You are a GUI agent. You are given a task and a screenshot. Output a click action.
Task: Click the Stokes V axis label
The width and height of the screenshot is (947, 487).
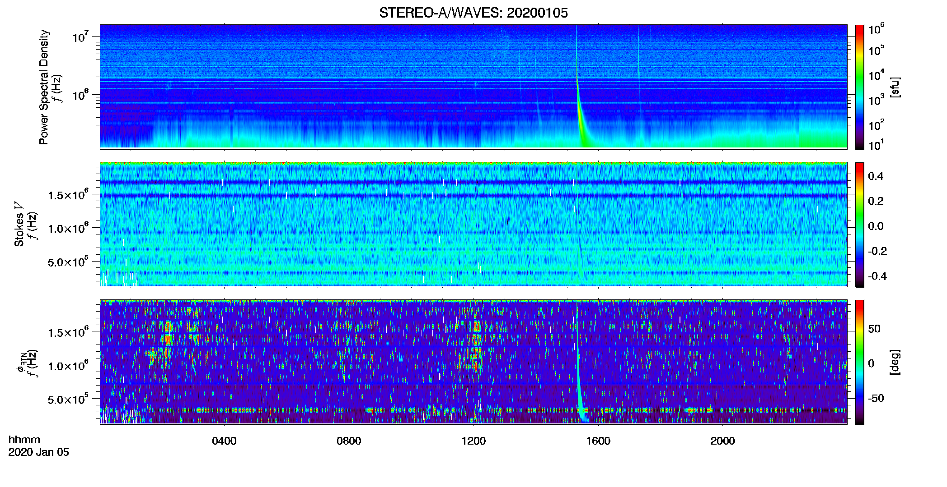pyautogui.click(x=19, y=224)
